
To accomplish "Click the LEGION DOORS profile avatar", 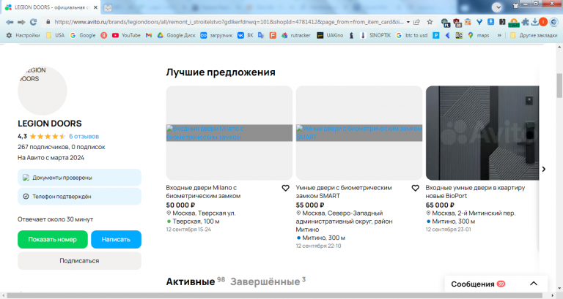I will coord(43,91).
